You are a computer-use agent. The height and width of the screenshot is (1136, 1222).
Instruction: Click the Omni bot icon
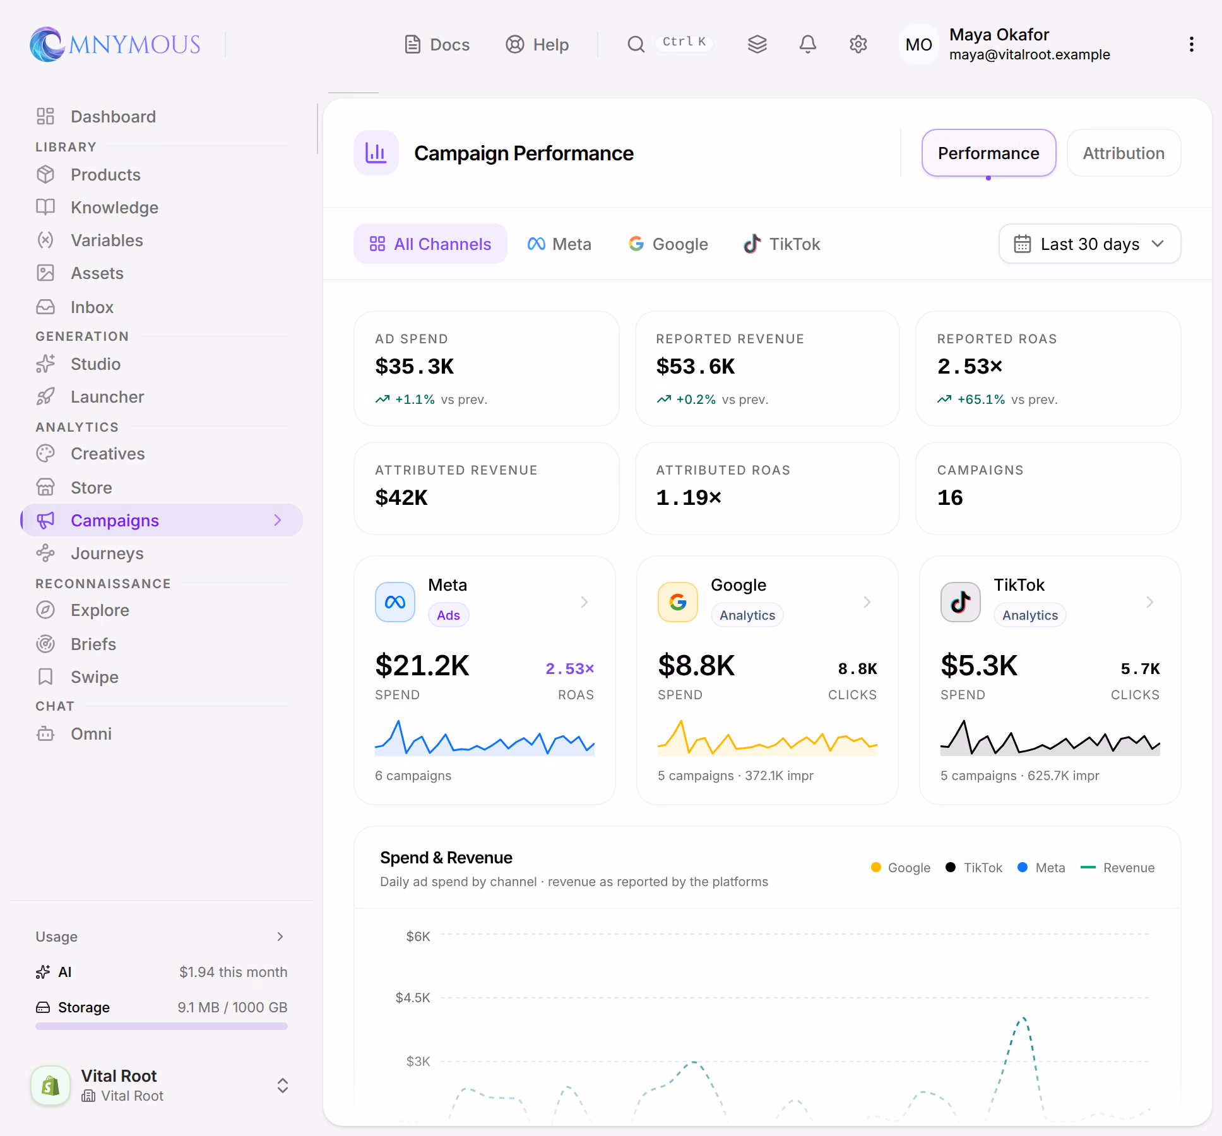[45, 733]
